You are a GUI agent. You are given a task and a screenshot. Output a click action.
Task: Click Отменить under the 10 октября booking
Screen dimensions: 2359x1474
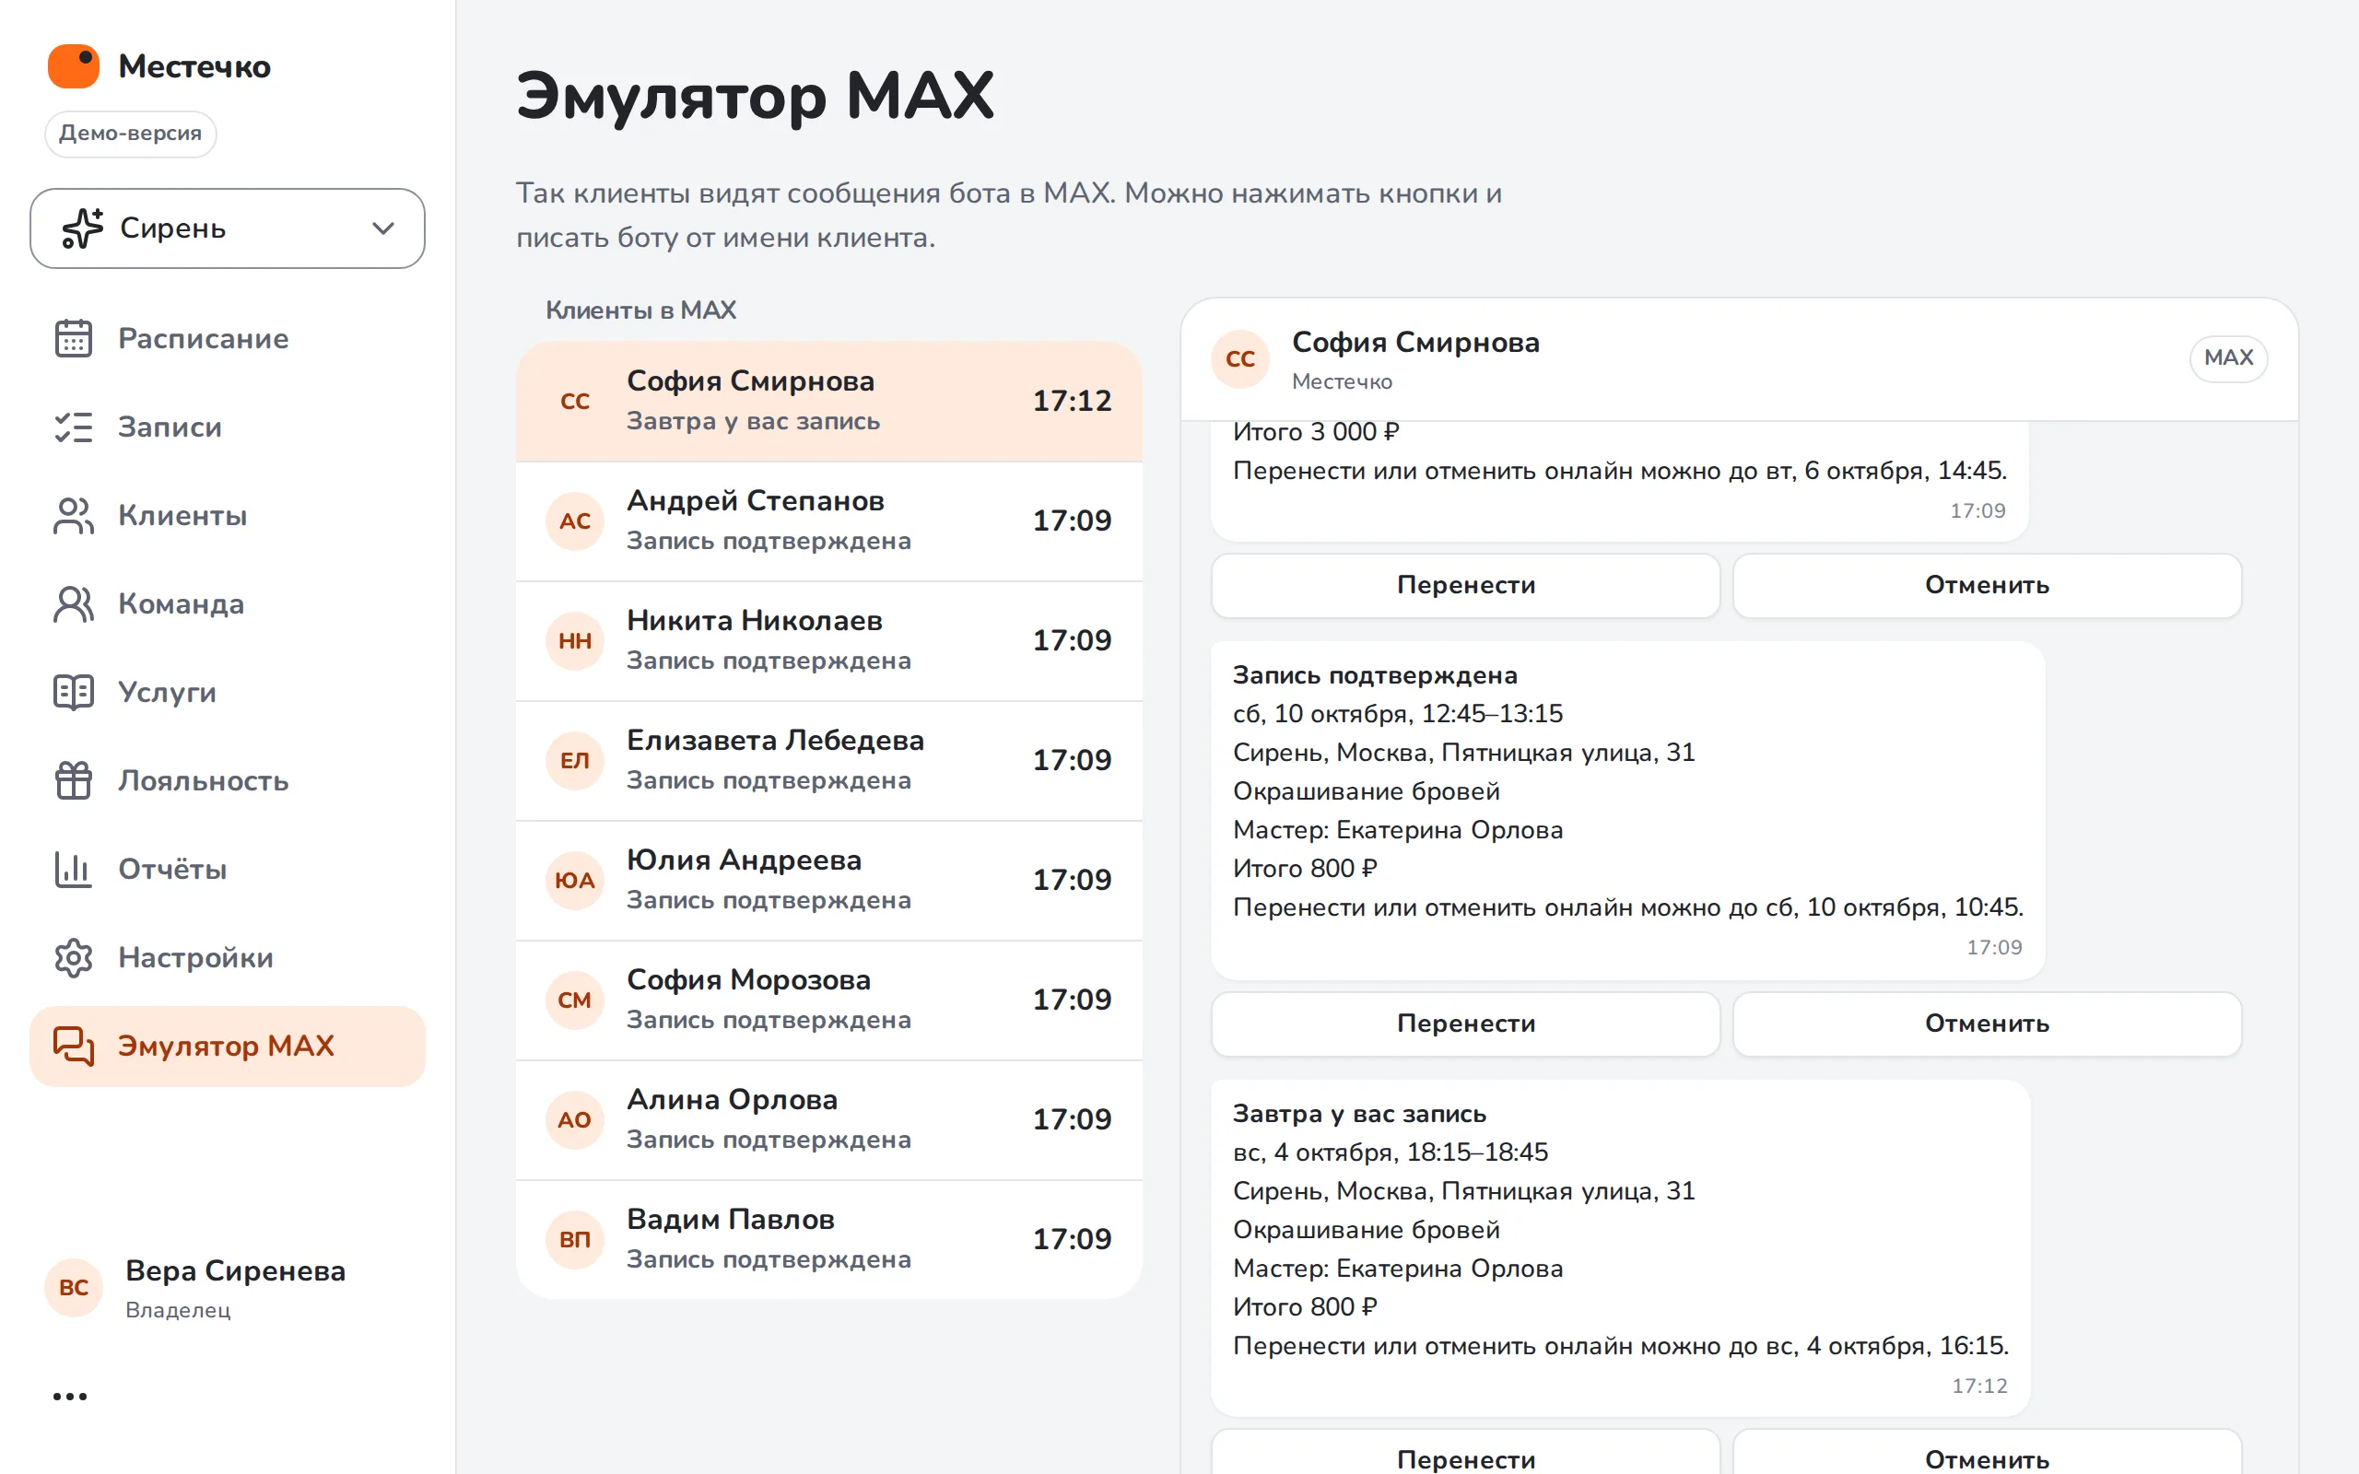[1987, 1024]
